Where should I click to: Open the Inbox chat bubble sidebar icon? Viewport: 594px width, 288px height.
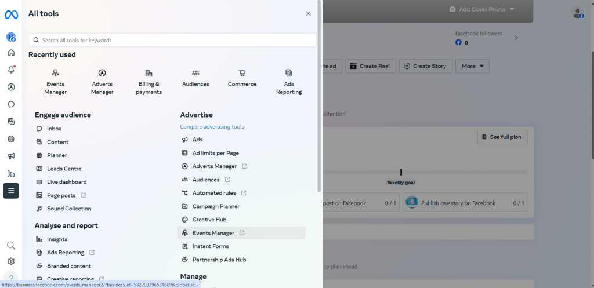11,104
